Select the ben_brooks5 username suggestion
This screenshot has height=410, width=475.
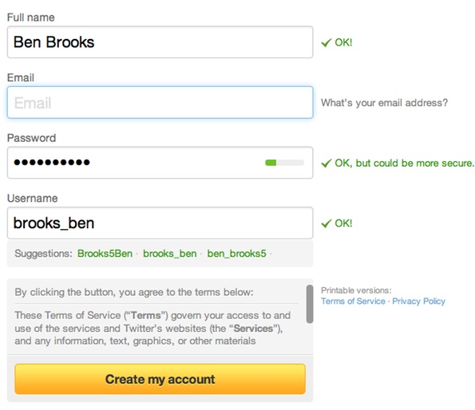click(x=236, y=254)
